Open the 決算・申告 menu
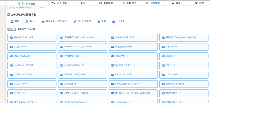 pos(130,3)
